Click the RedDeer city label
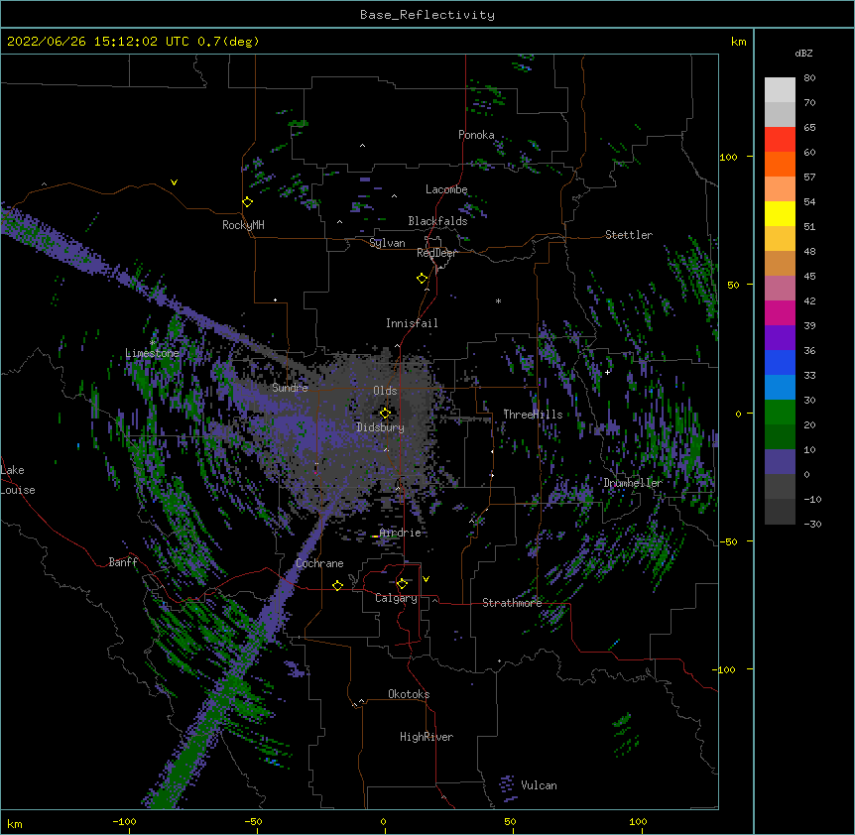The height and width of the screenshot is (835, 855). 436,253
